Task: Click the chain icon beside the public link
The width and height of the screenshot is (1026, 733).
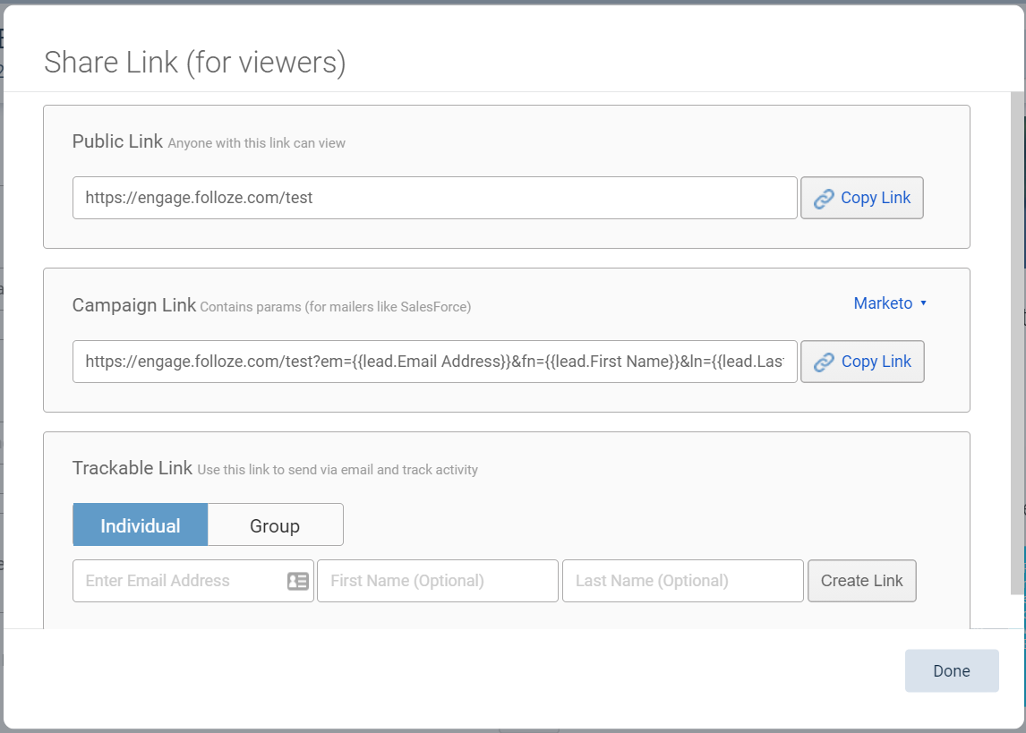Action: (x=824, y=199)
